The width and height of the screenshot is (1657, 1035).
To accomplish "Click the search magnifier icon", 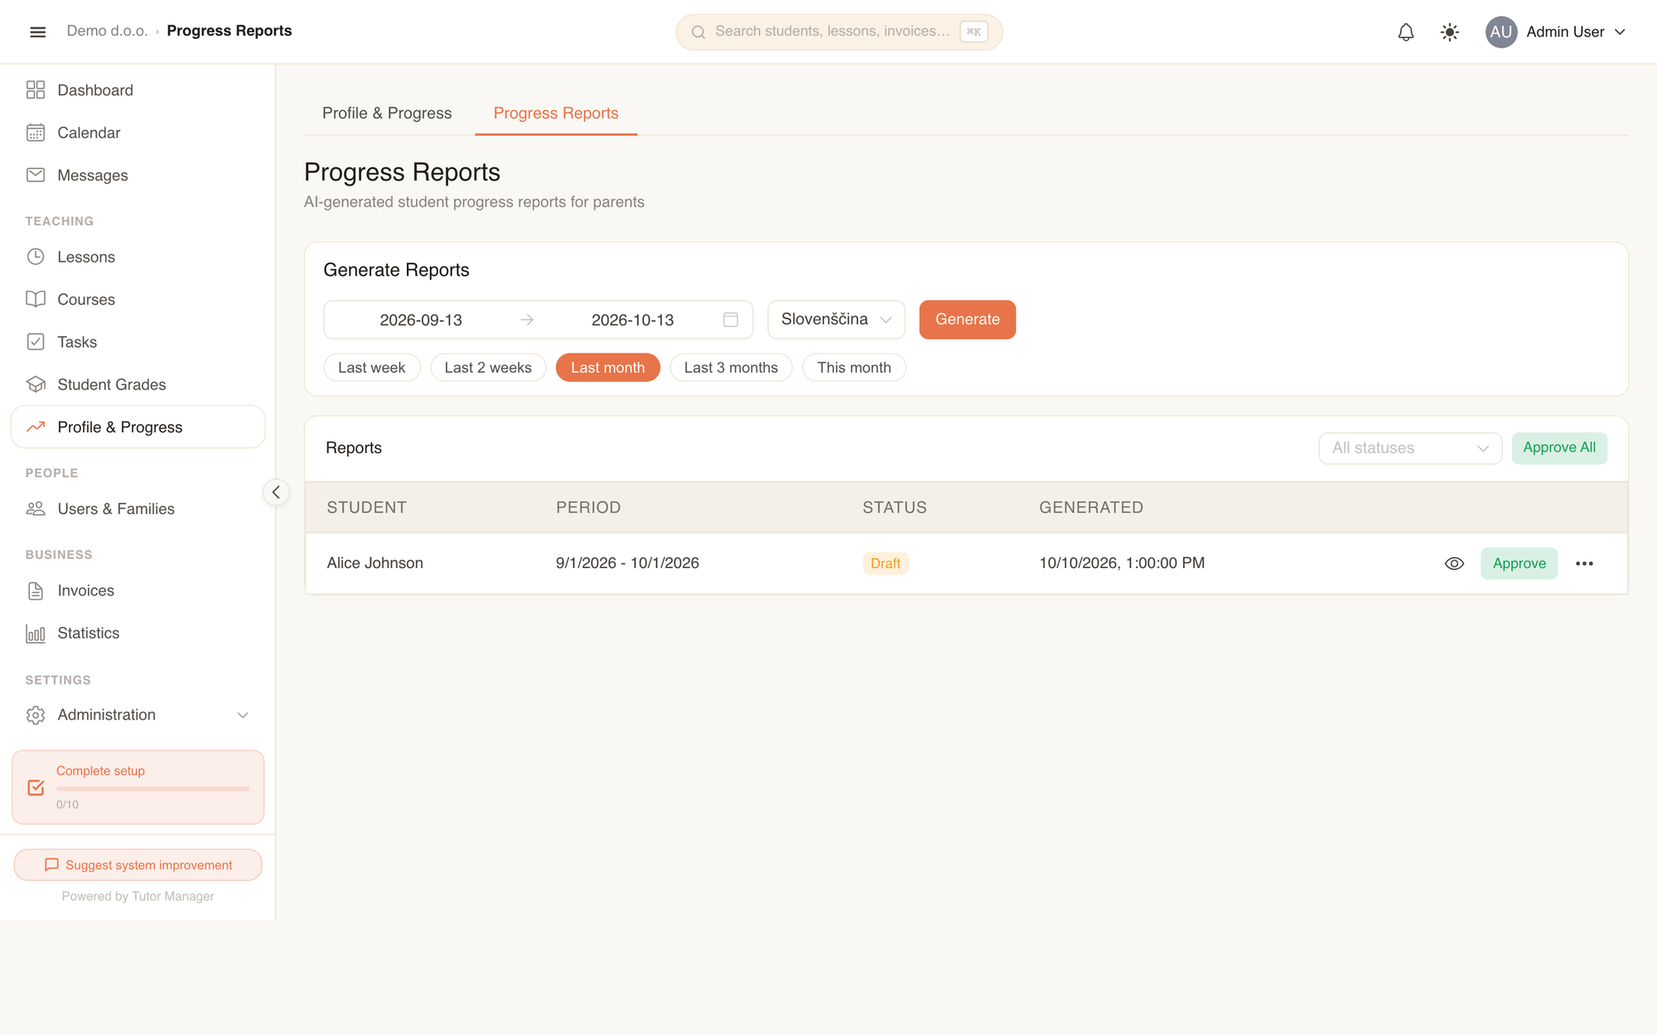I will coord(698,32).
